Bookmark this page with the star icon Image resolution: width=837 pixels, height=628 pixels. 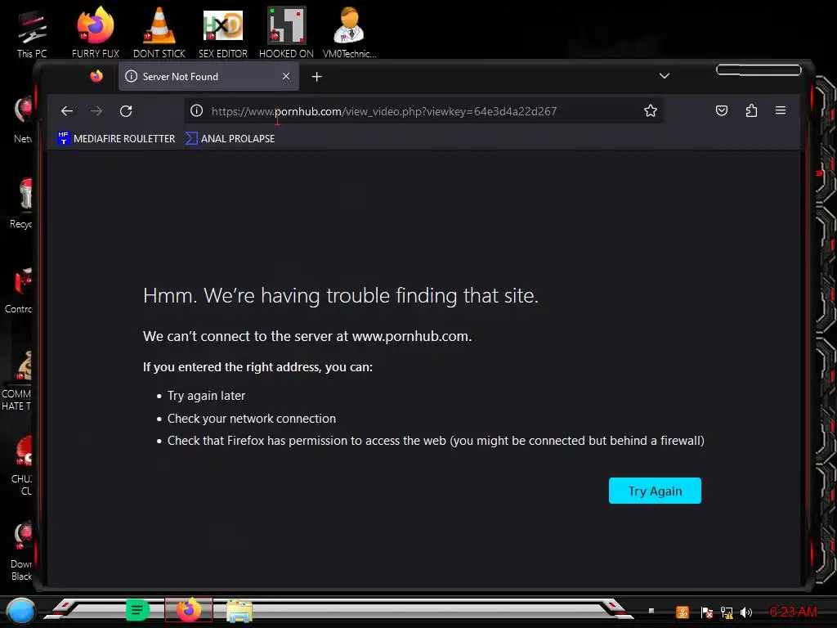[650, 110]
